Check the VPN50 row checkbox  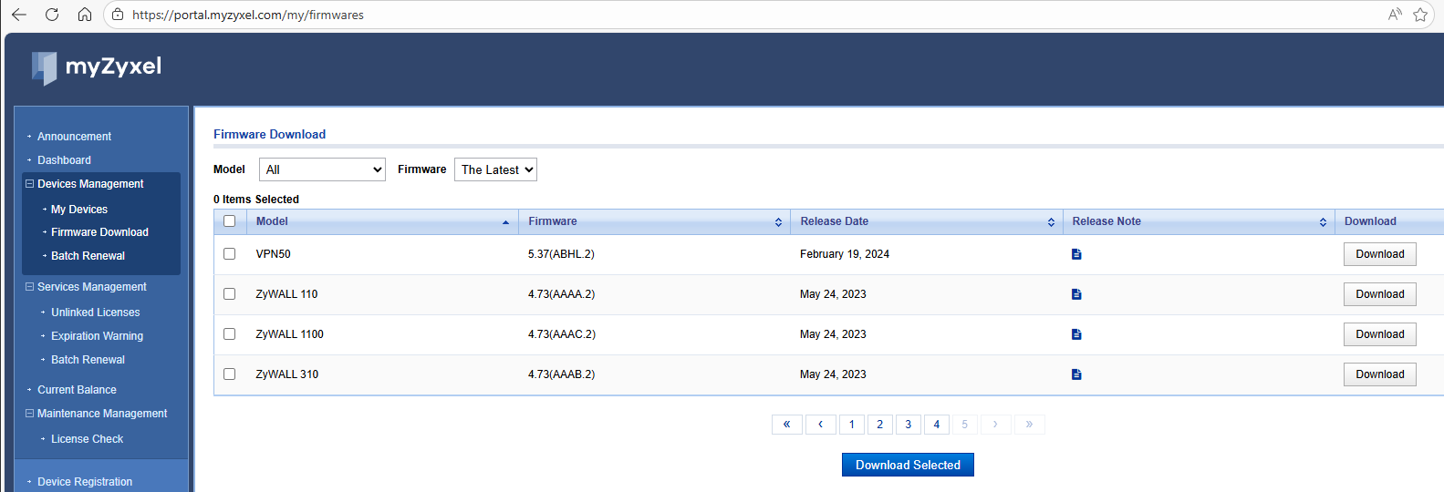coord(230,254)
